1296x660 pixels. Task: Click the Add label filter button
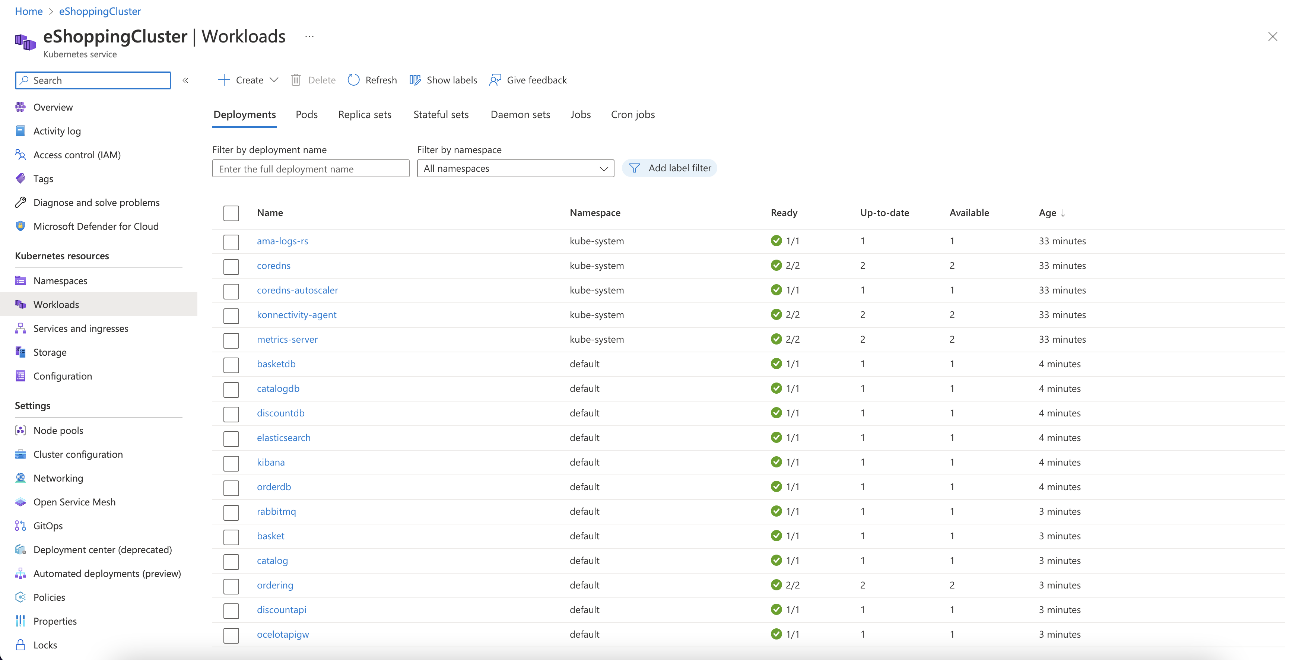click(x=669, y=168)
